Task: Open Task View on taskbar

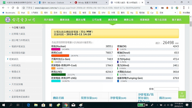Action: [x=18, y=105]
